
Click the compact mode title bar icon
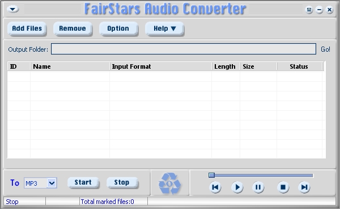(309, 10)
